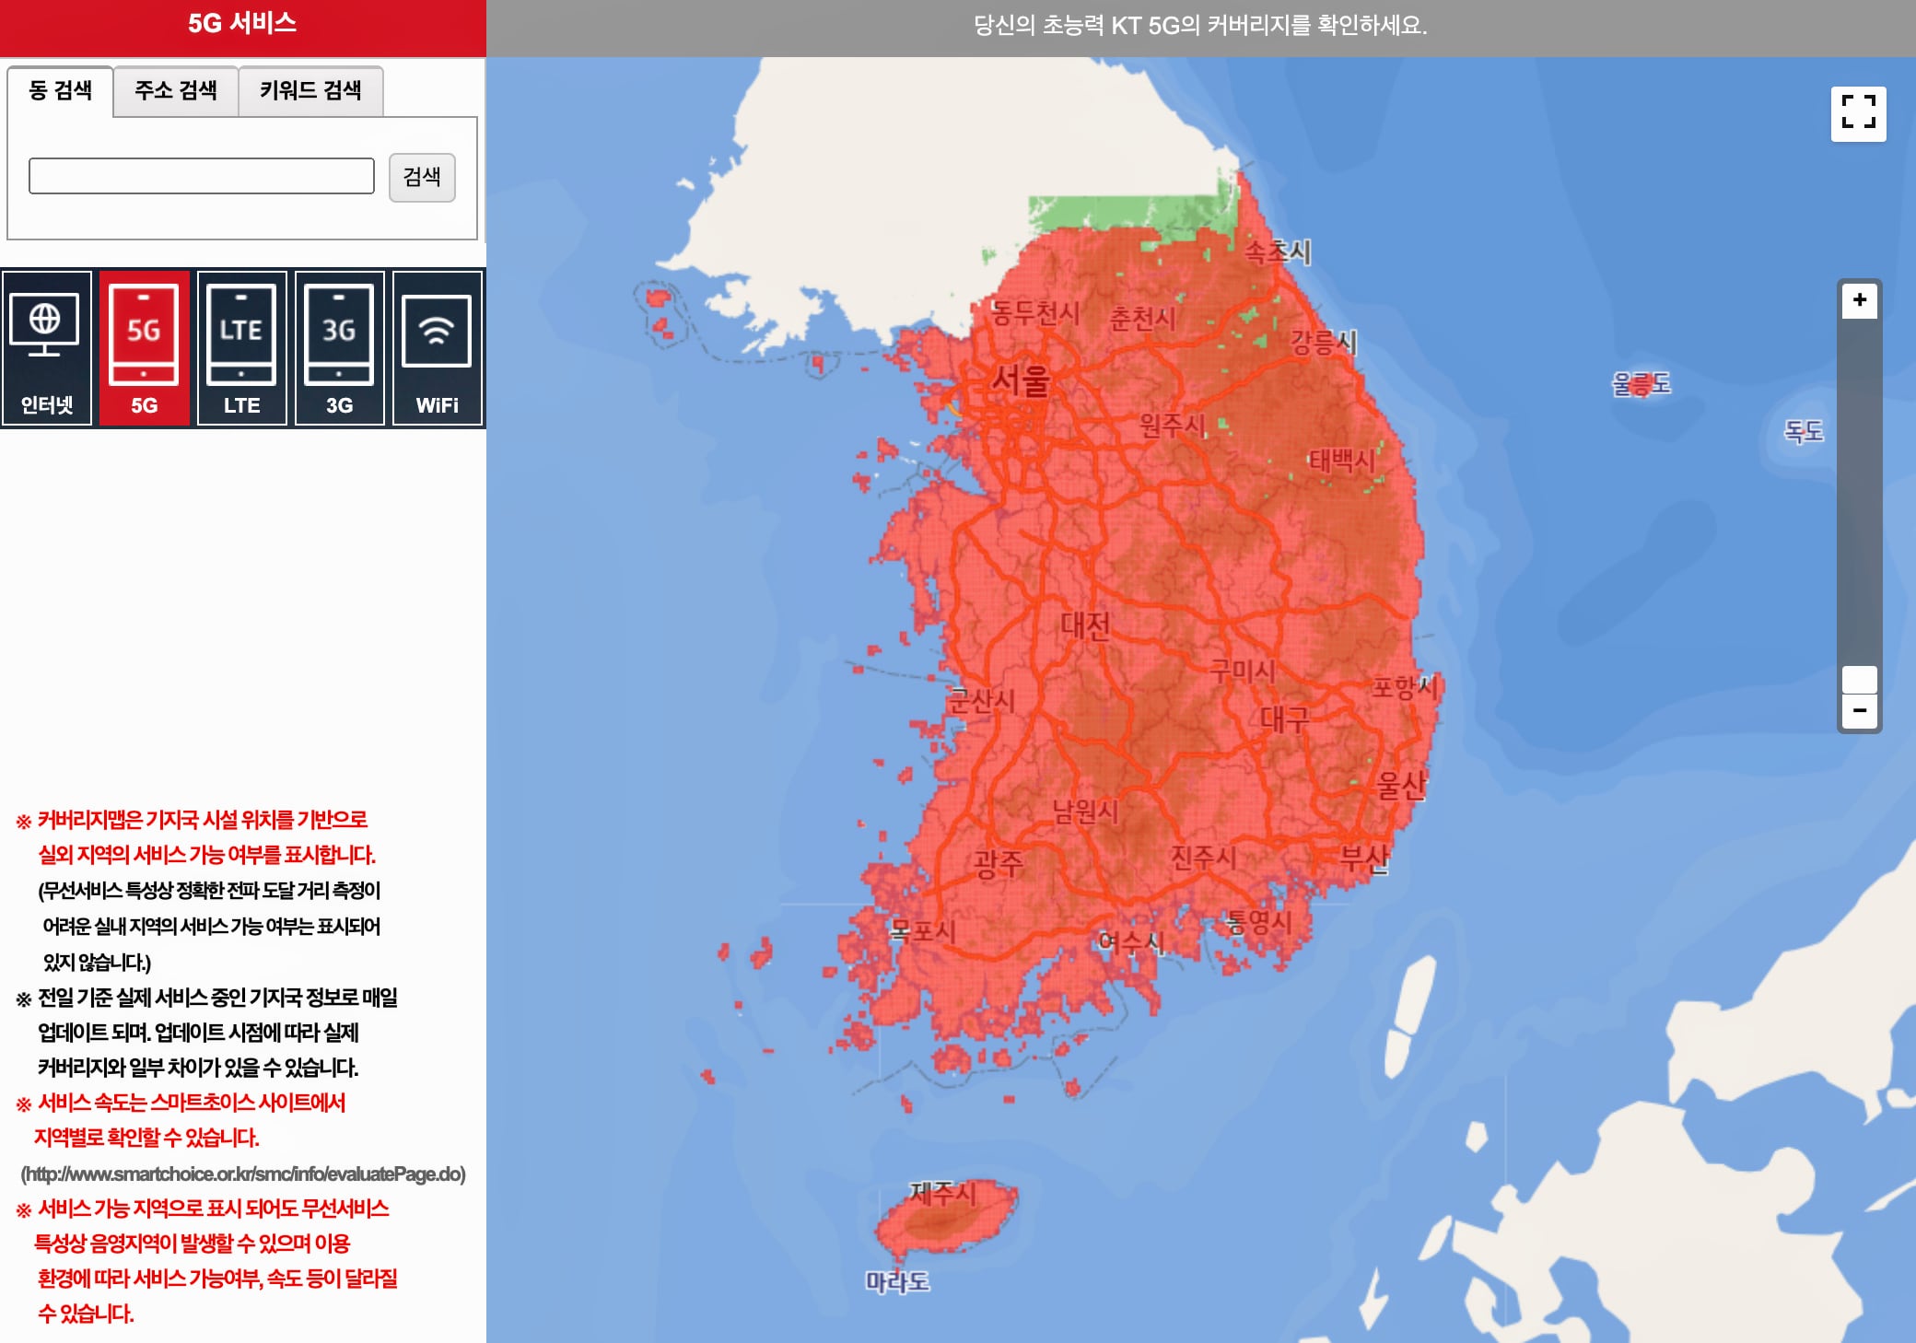Open the smartchoice.or.kr link
The image size is (1916, 1343).
coord(243,1174)
